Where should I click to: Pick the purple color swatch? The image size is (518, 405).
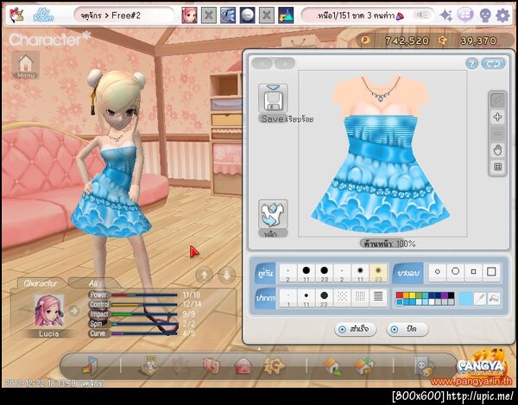[445, 295]
